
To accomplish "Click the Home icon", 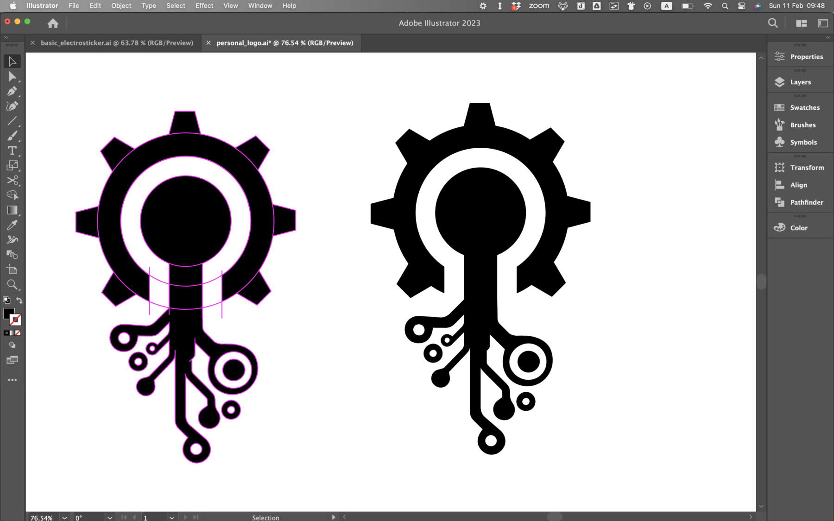I will (x=53, y=23).
